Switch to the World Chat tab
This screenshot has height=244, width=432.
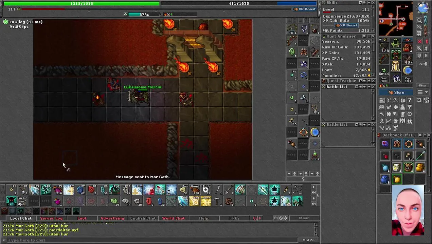click(x=173, y=218)
